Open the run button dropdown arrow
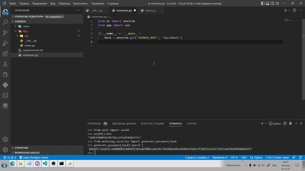The height and width of the screenshot is (171, 305). tap(289, 10)
